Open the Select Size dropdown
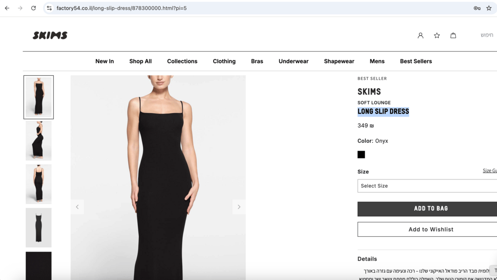Viewport: 497px width, 280px height. [x=427, y=186]
